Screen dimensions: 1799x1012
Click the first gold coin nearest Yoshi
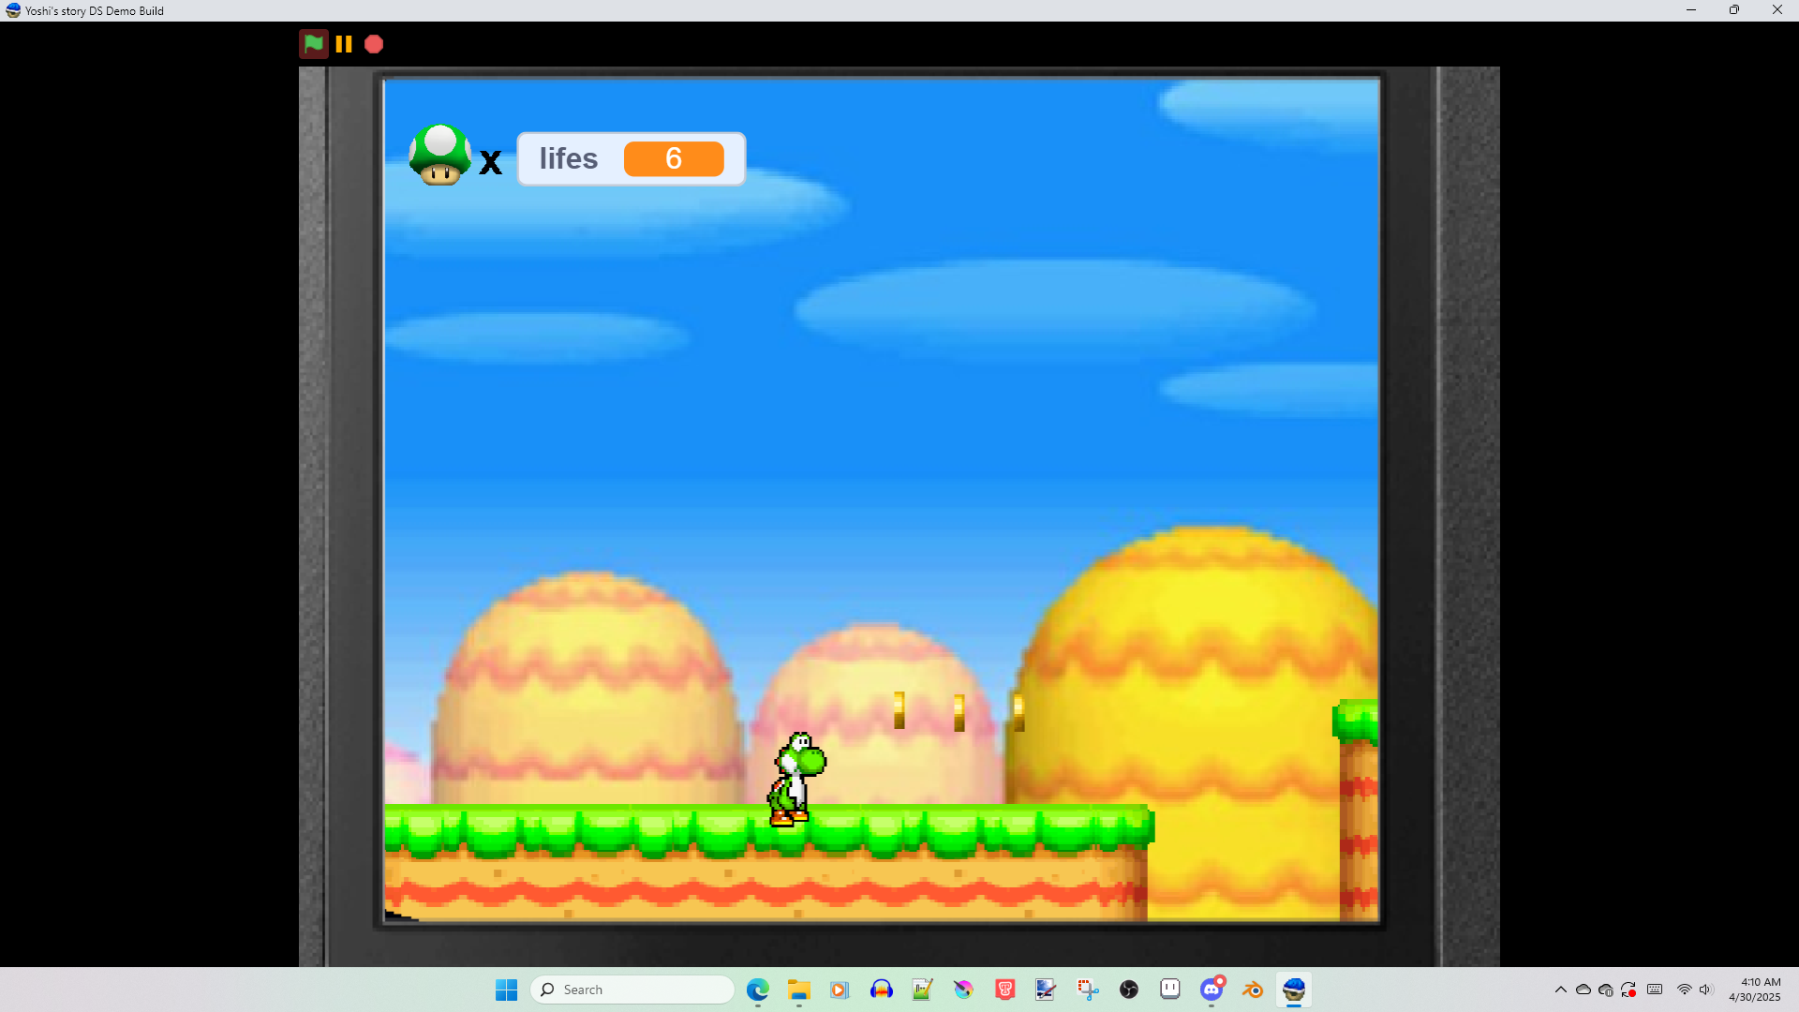click(x=899, y=709)
